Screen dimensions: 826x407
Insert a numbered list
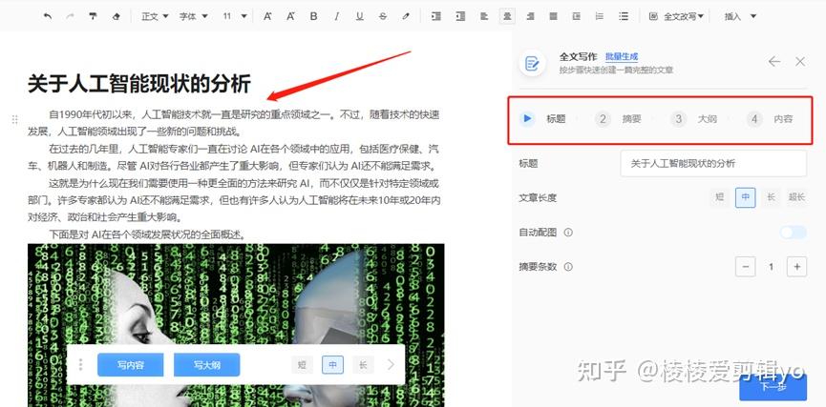point(600,16)
